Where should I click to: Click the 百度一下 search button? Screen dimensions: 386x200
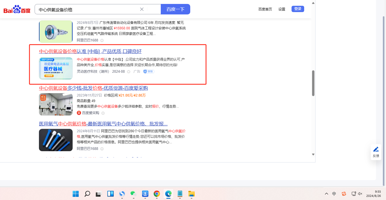point(176,9)
